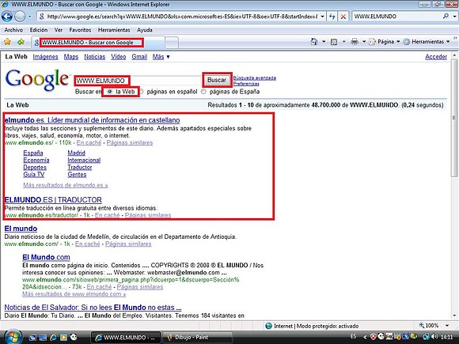Click the RSS feeds icon

pos(334,42)
